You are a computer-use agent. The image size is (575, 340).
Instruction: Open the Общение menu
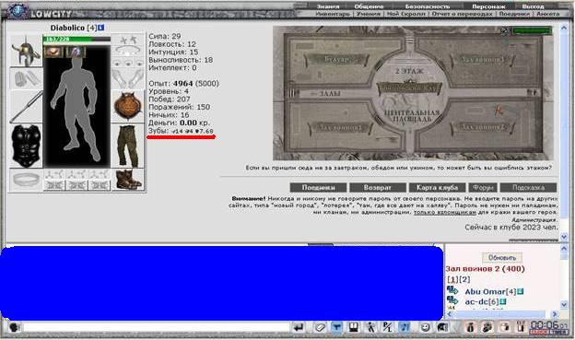click(369, 6)
